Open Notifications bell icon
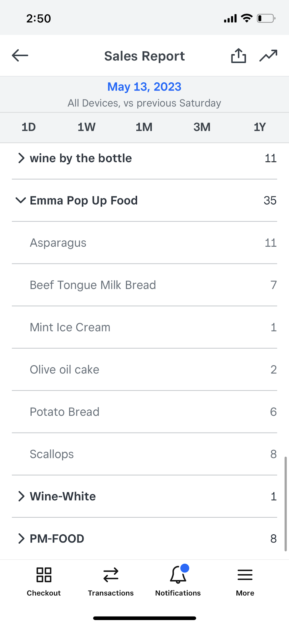 (x=178, y=575)
